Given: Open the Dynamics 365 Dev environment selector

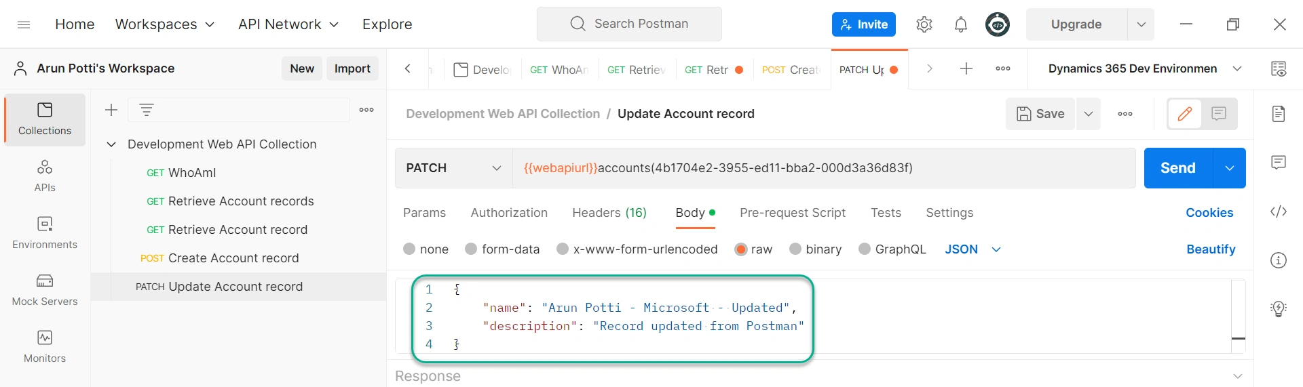Looking at the screenshot, I should (x=1145, y=68).
